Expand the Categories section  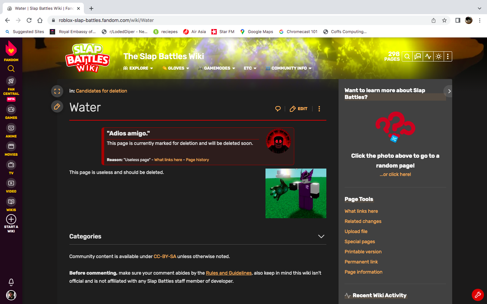[x=321, y=236]
